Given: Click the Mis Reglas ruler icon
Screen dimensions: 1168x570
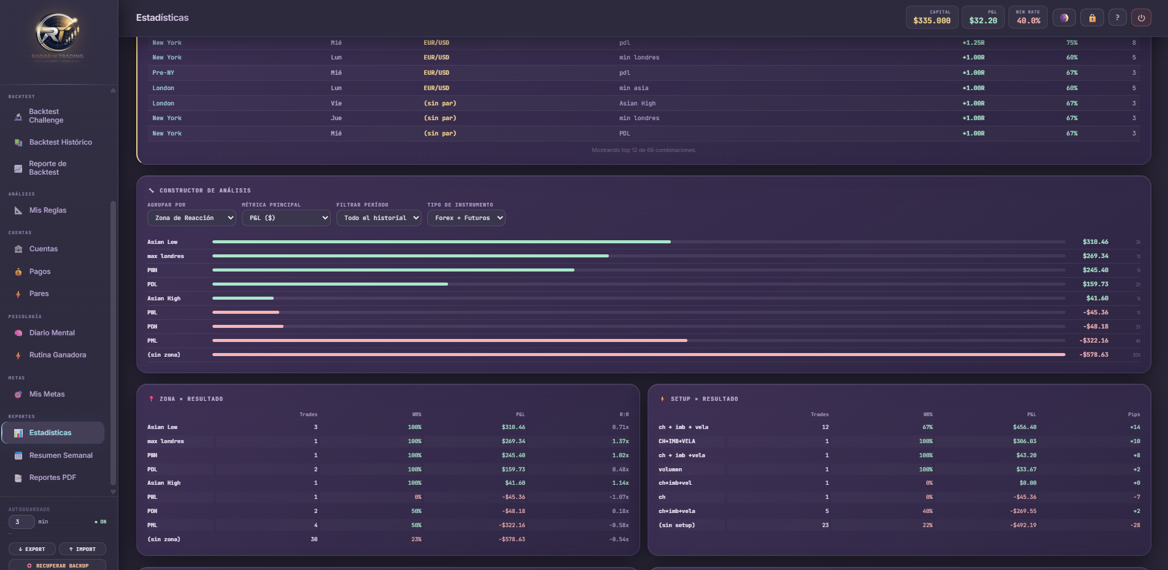Looking at the screenshot, I should 18,210.
